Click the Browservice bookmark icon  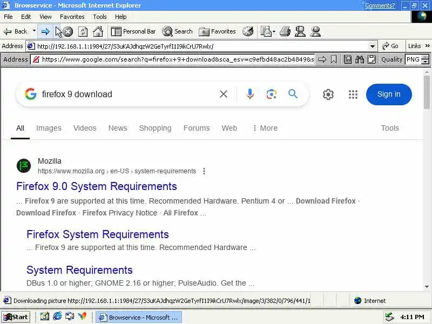(x=334, y=59)
